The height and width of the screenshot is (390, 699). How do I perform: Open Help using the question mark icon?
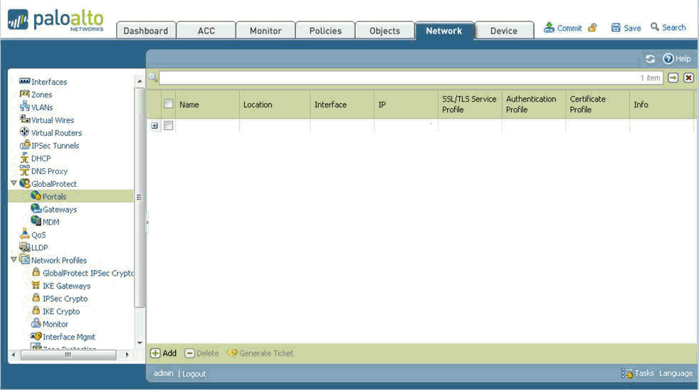pyautogui.click(x=668, y=59)
